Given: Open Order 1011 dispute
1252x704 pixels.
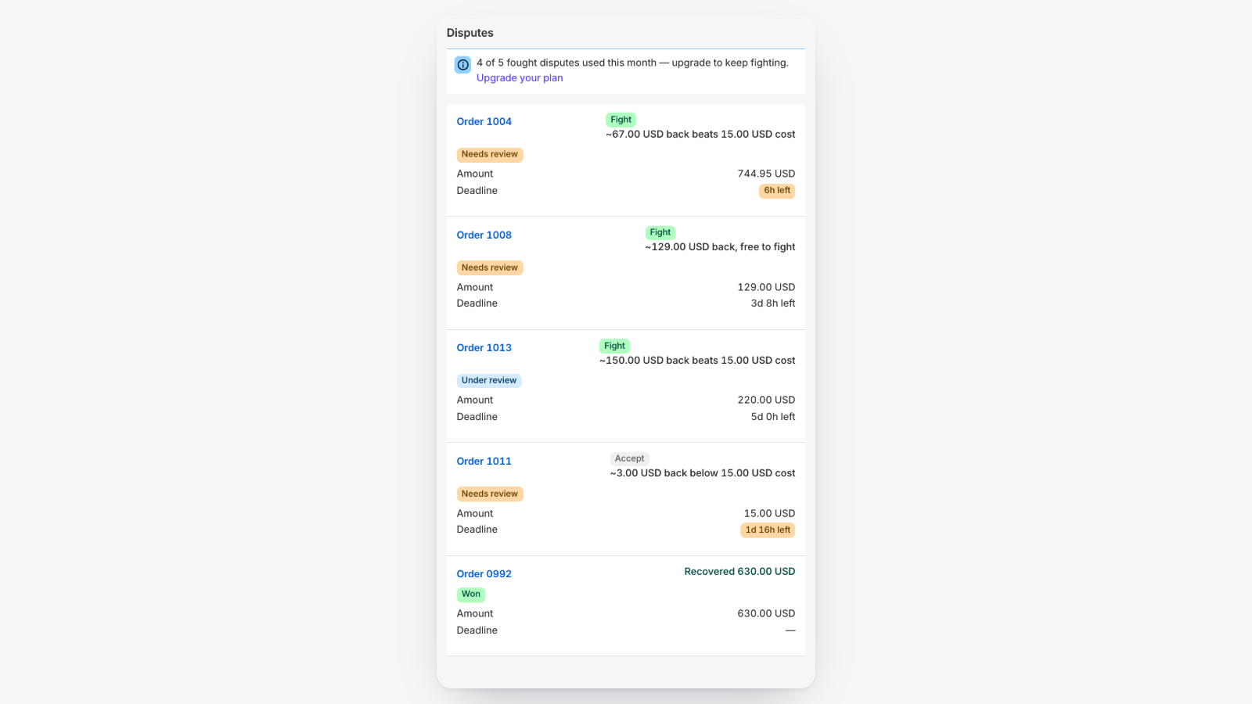Looking at the screenshot, I should pyautogui.click(x=484, y=462).
